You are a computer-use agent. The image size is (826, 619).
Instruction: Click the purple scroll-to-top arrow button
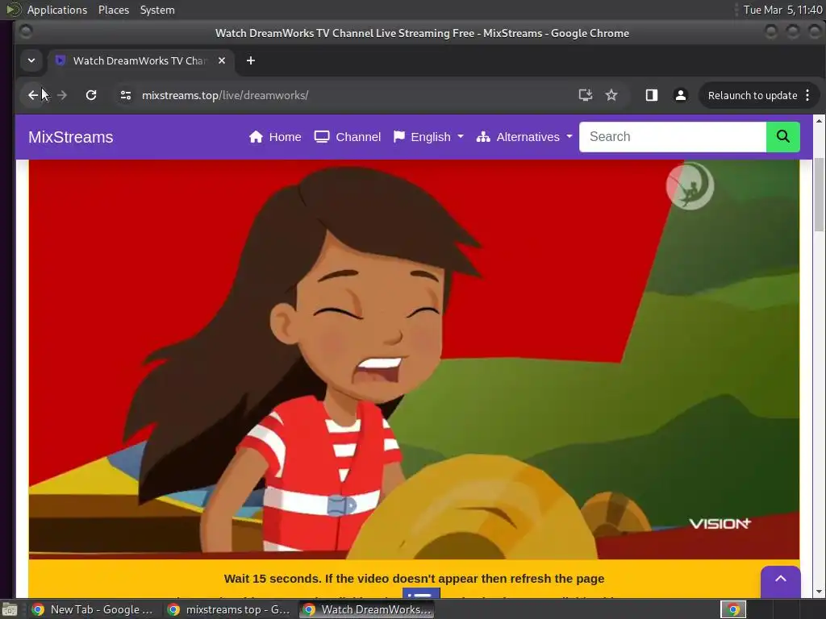pos(781,579)
